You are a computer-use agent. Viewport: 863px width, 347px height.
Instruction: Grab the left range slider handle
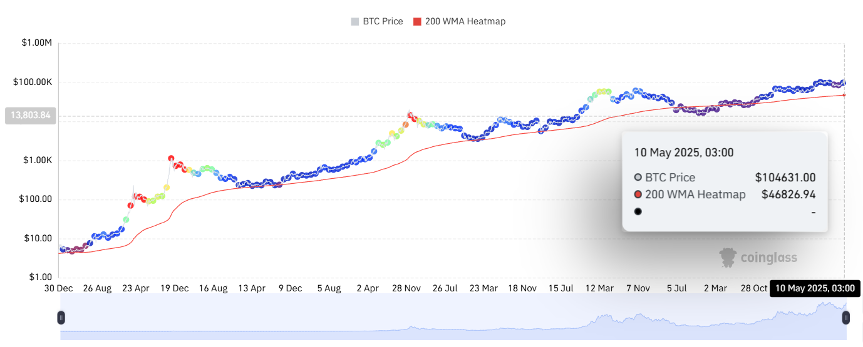(x=61, y=318)
